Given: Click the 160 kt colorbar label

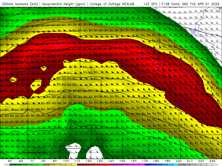Looking at the screenshot, I should [x=133, y=161].
